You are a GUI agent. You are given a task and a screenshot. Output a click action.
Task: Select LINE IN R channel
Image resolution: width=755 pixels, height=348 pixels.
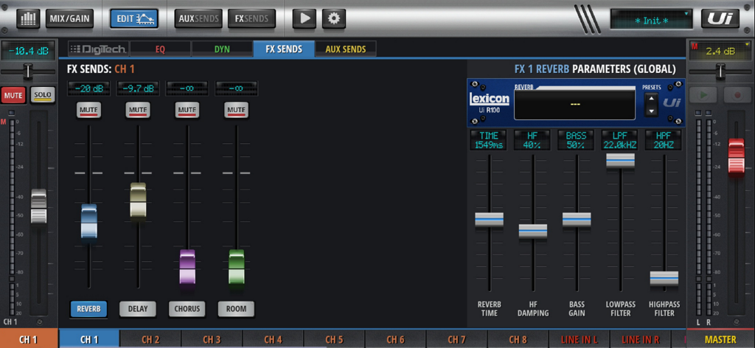pos(641,339)
